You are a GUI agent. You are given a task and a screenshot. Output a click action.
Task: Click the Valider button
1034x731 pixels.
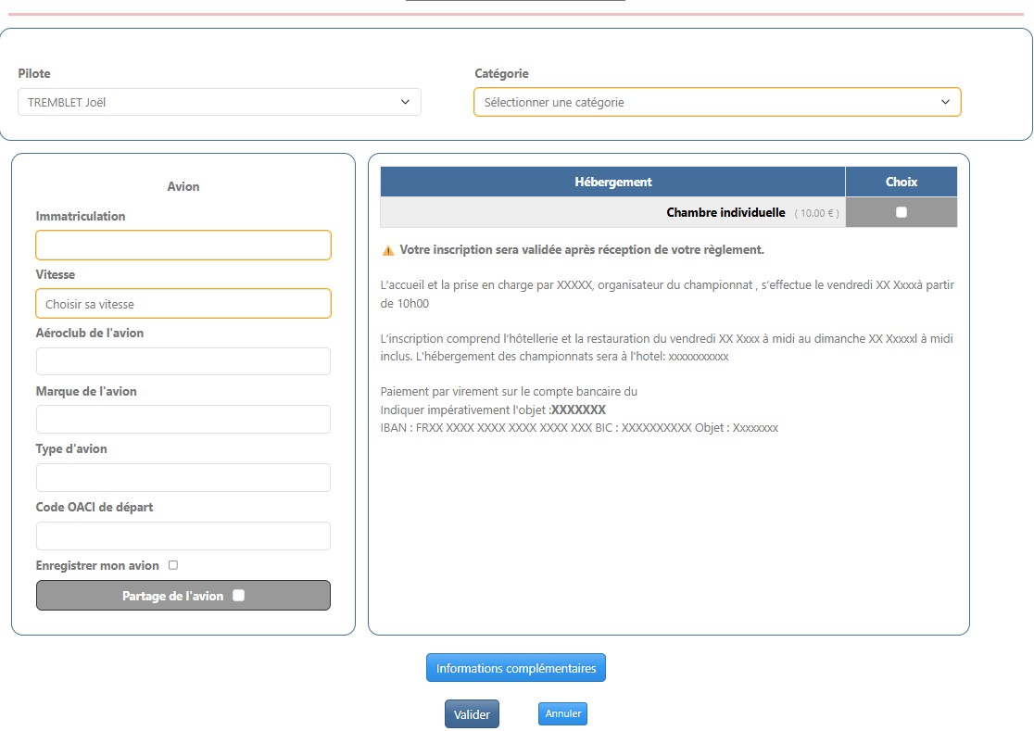pos(472,714)
